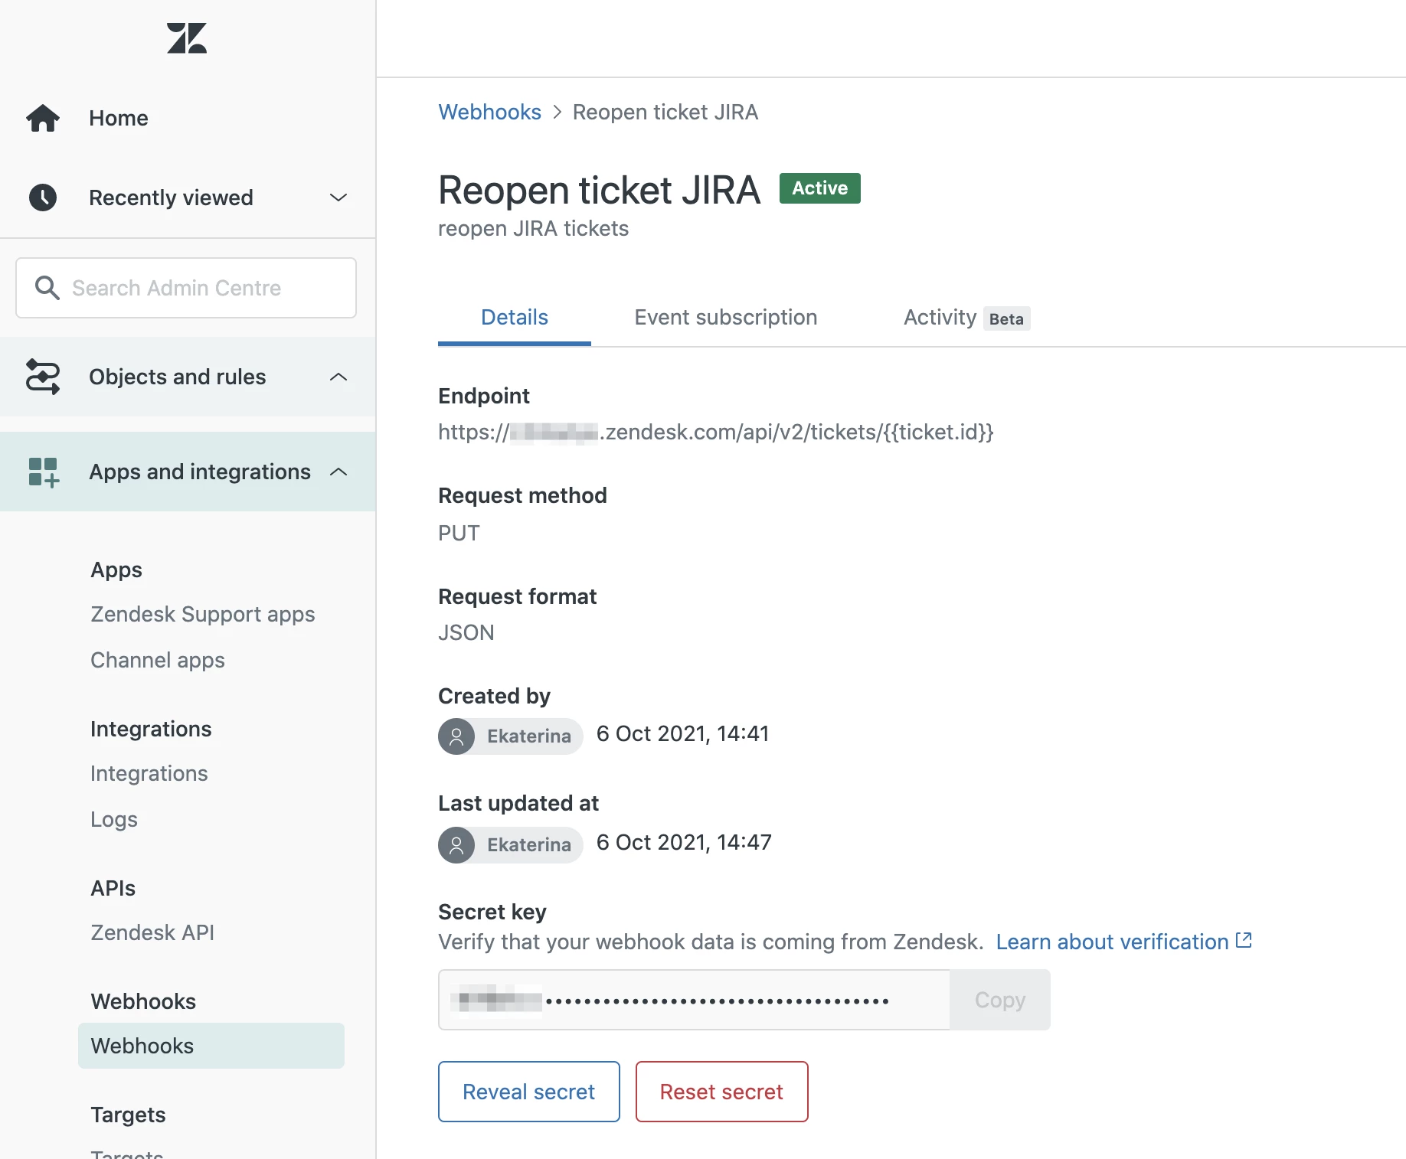Click the Targets section heading in sidebar
This screenshot has height=1159, width=1406.
pyautogui.click(x=128, y=1115)
